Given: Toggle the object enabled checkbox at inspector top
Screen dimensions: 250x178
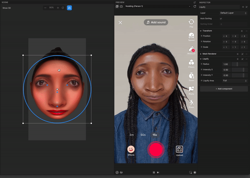Looking at the screenshot, I should pos(247,7).
